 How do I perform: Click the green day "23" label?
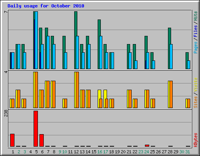tap(141, 152)
